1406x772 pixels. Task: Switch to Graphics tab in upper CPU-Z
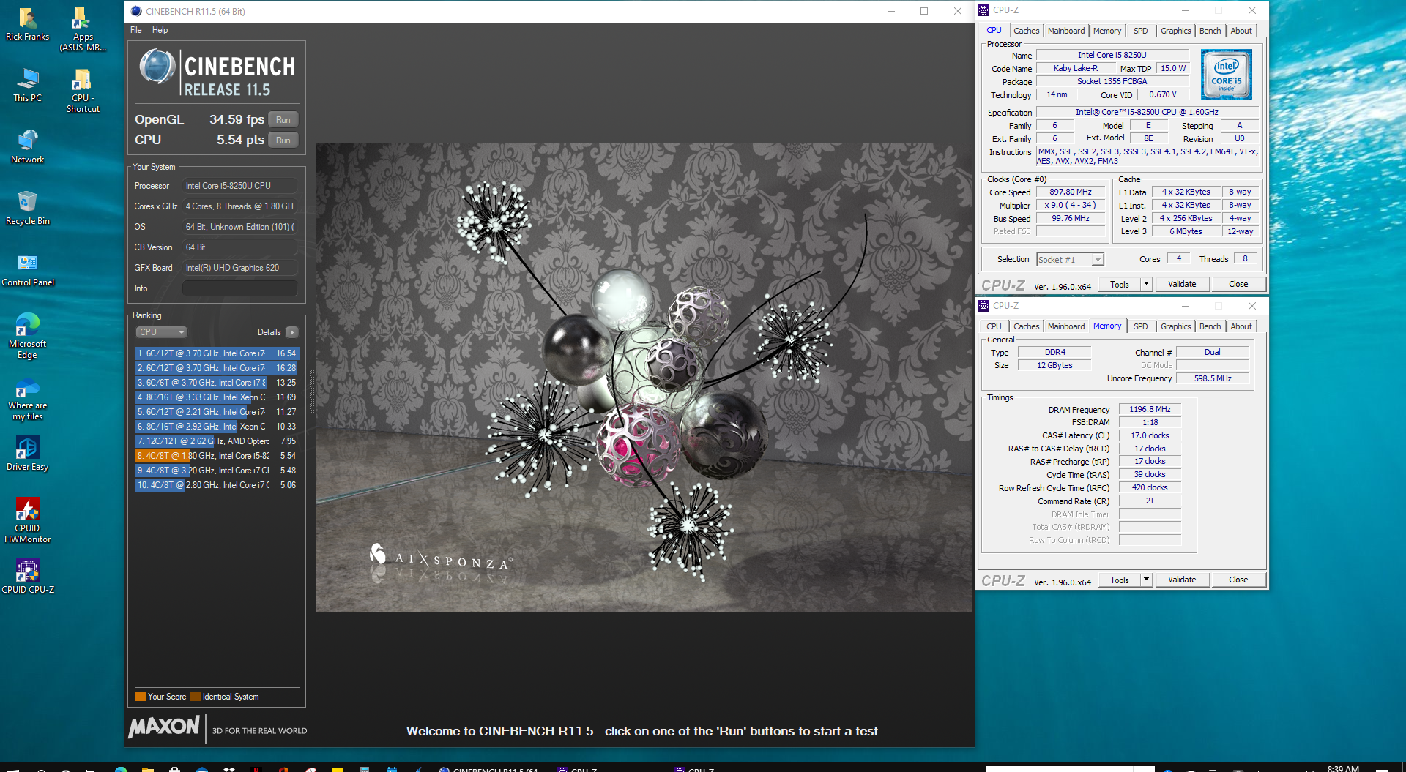click(1175, 31)
